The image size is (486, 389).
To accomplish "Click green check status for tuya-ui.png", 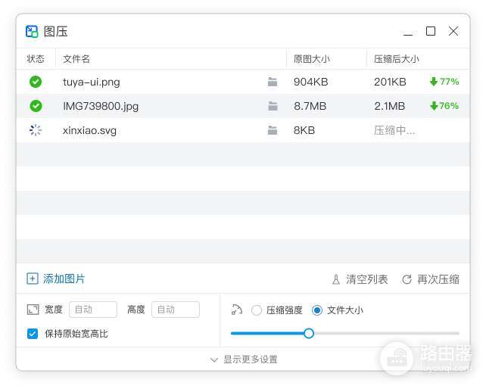I will pos(36,82).
